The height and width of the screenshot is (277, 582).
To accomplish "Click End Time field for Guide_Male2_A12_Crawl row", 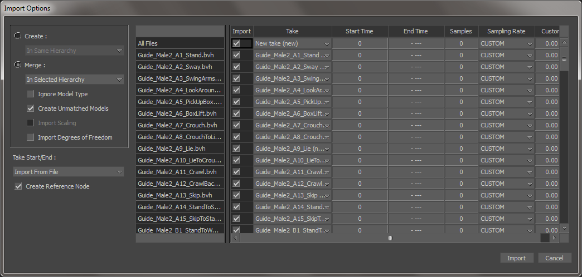I will (x=416, y=184).
